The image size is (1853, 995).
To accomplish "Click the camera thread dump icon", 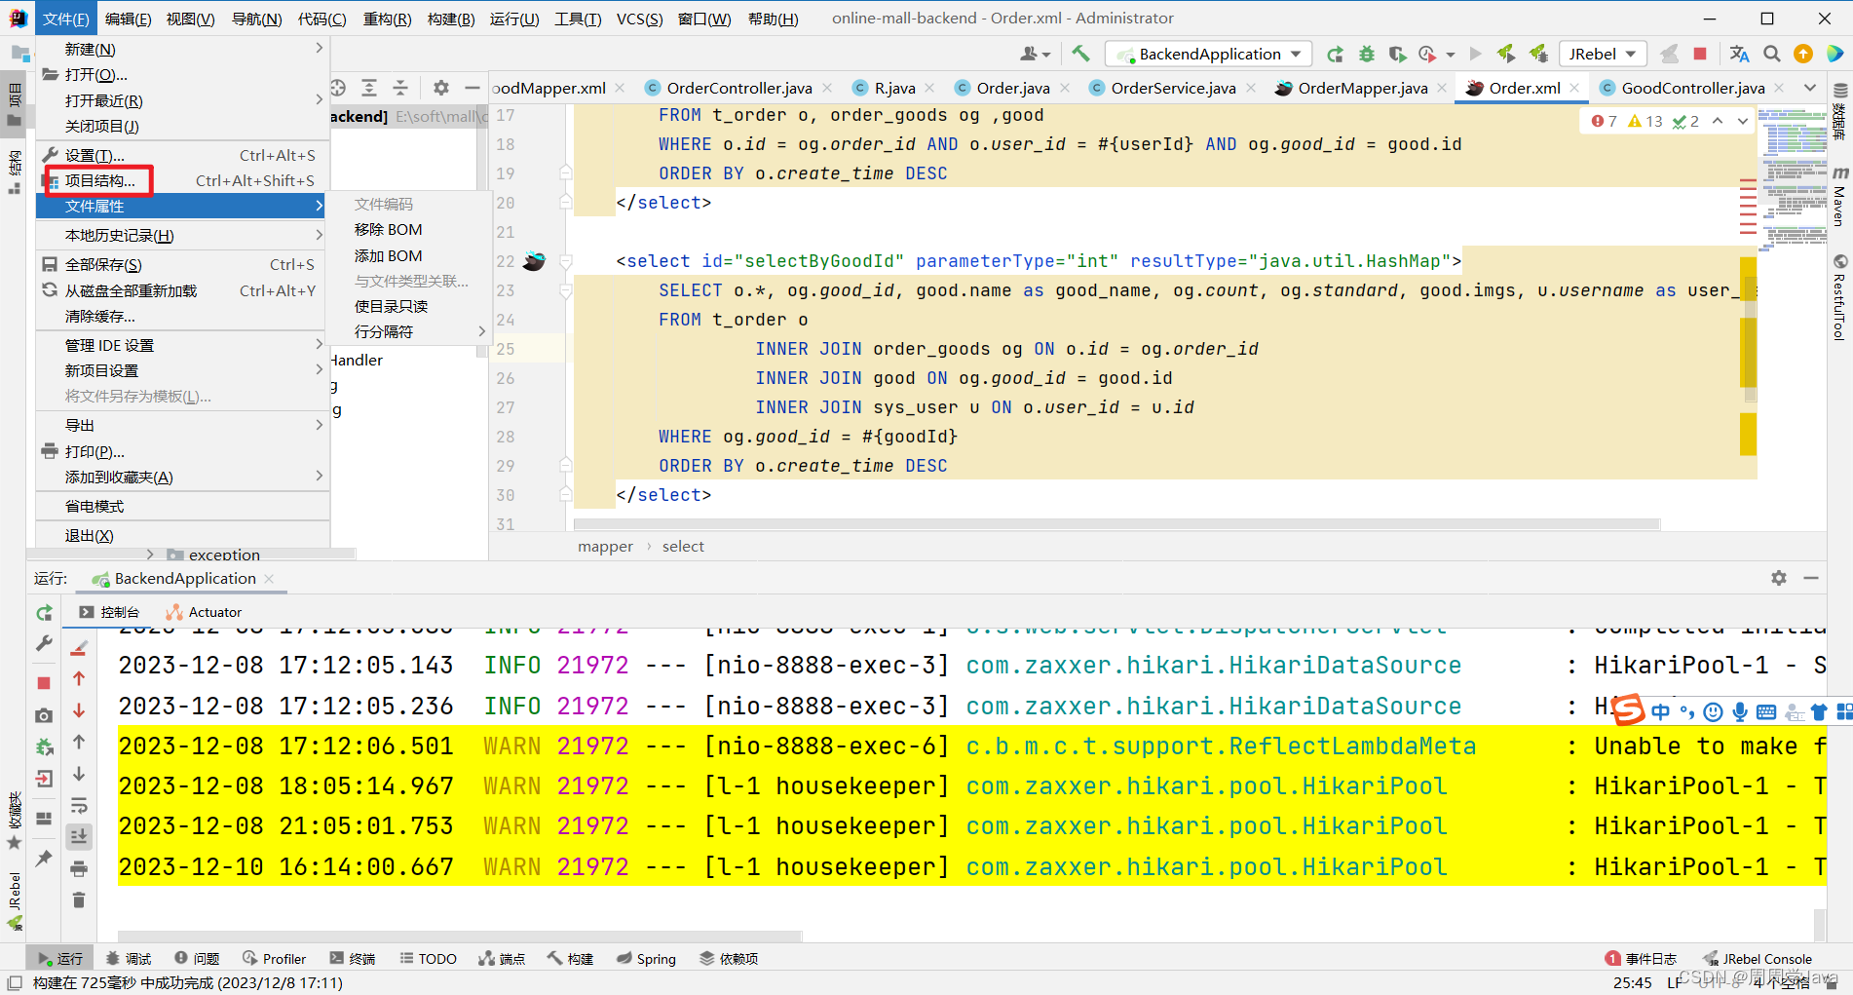I will click(x=44, y=715).
